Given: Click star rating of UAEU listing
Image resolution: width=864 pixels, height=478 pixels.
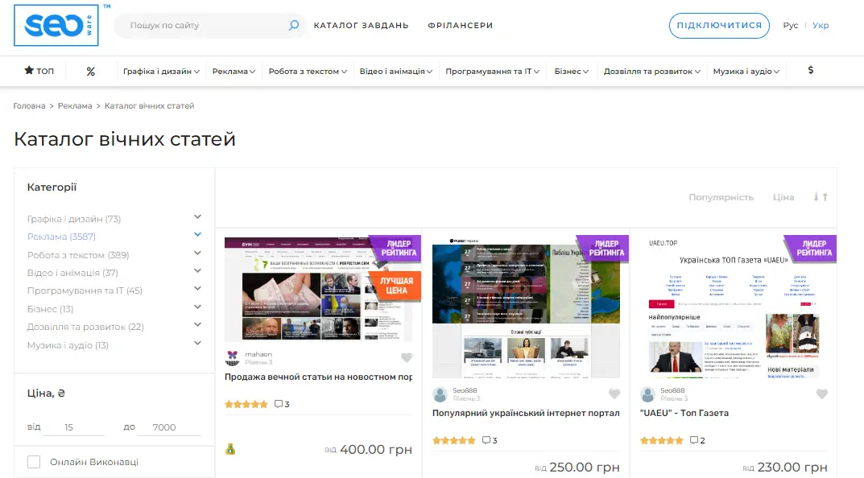Looking at the screenshot, I should click(662, 440).
